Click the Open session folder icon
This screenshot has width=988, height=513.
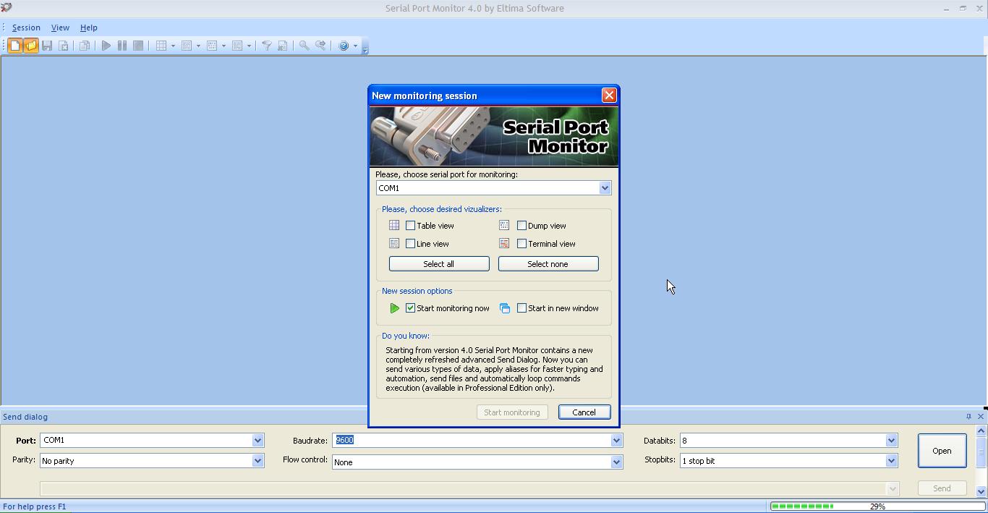click(30, 46)
